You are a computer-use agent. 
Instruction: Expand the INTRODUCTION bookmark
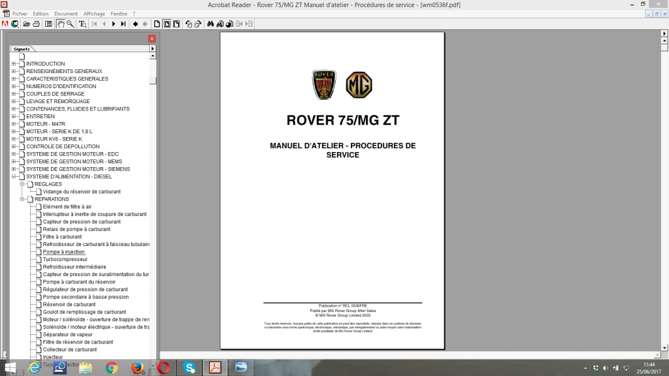(14, 64)
